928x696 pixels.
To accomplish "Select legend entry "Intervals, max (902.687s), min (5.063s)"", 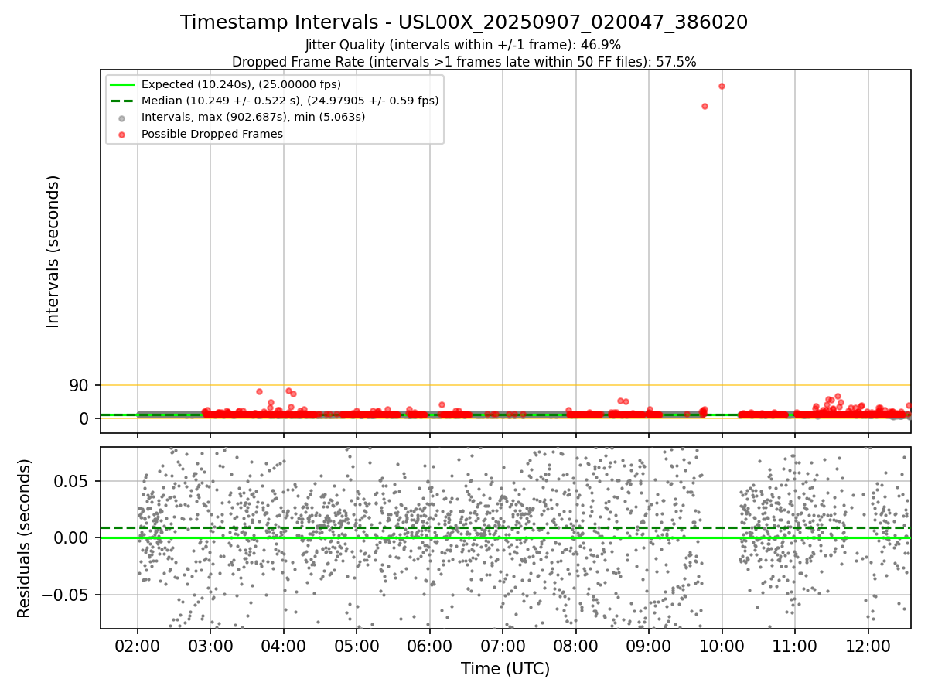I will [254, 118].
